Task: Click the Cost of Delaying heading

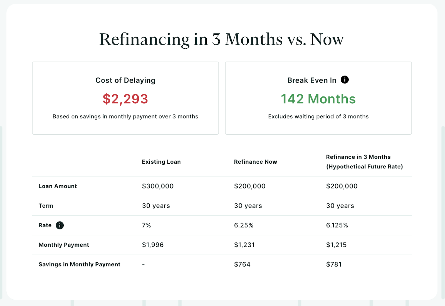Action: 125,80
